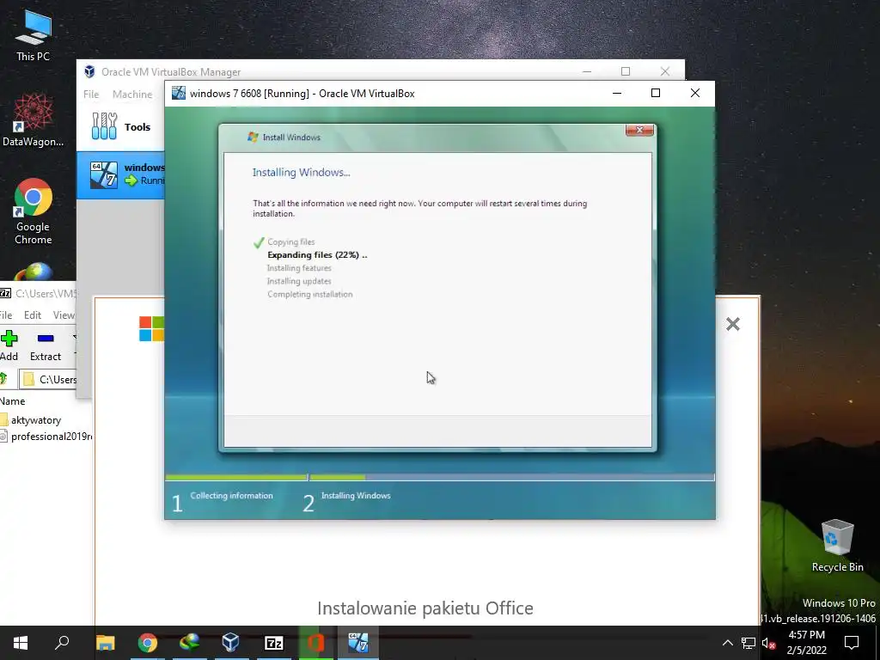Click the 7-Zip address path field
The height and width of the screenshot is (660, 880).
tap(48, 379)
